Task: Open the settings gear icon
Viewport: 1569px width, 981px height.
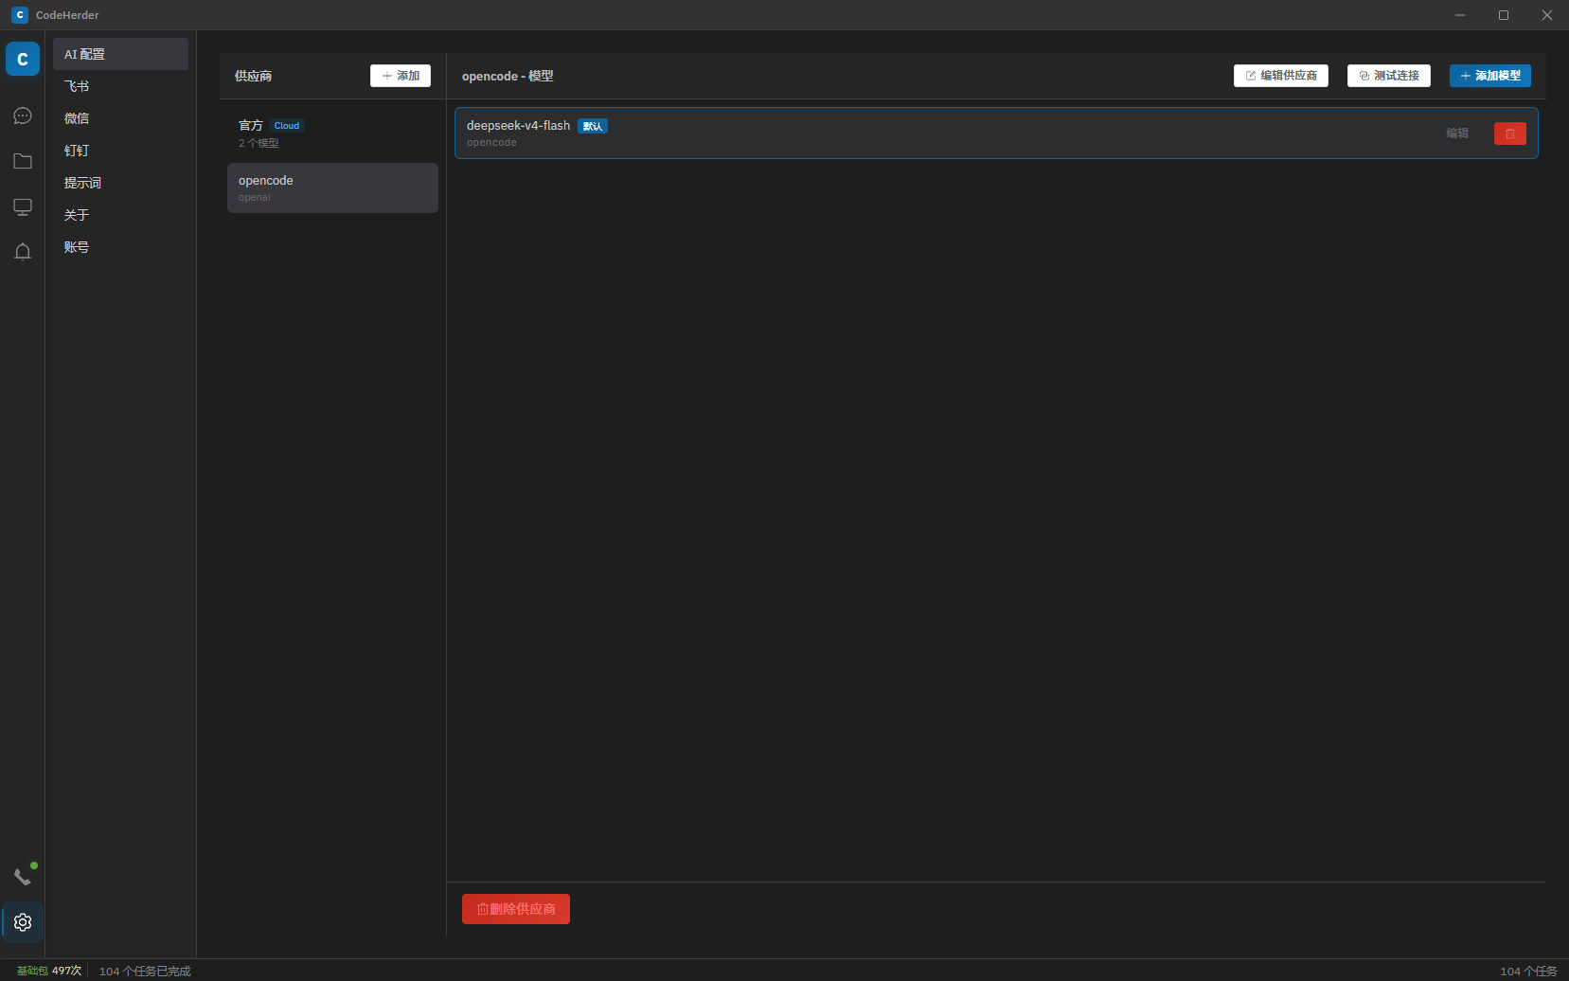Action: (23, 922)
